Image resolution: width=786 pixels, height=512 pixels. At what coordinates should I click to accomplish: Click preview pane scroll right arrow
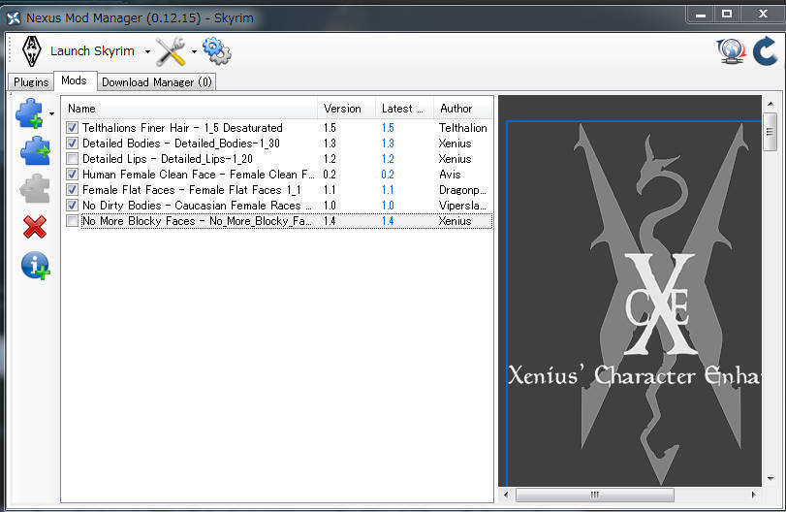(753, 495)
